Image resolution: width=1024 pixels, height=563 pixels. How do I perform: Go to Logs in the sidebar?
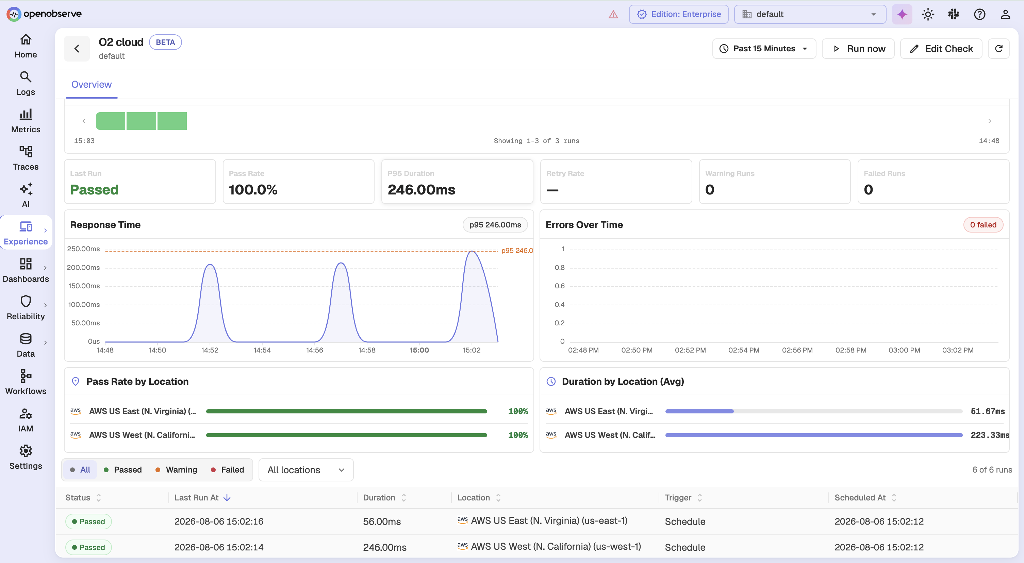26,84
